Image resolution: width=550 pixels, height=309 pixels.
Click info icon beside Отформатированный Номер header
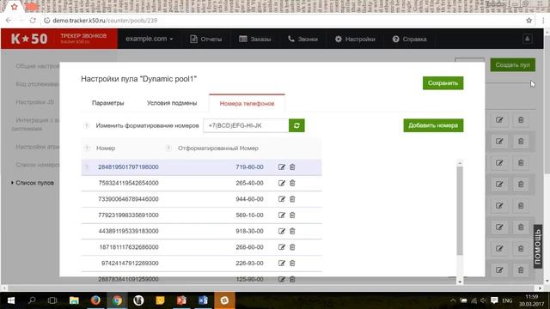click(168, 148)
